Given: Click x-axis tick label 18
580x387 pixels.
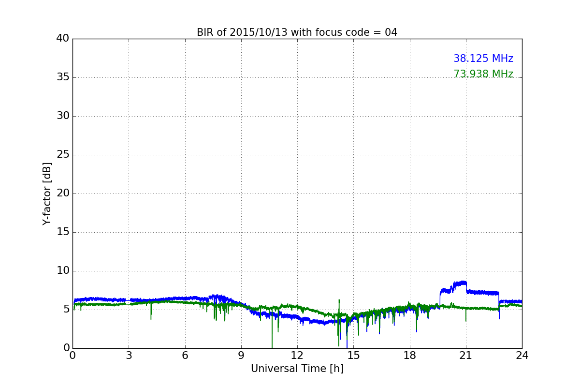Looking at the screenshot, I should tap(410, 356).
